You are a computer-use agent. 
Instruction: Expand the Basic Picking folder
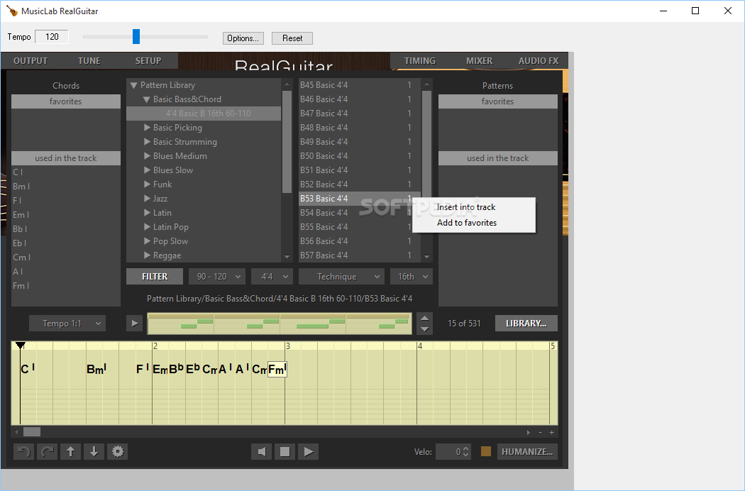[x=148, y=128]
